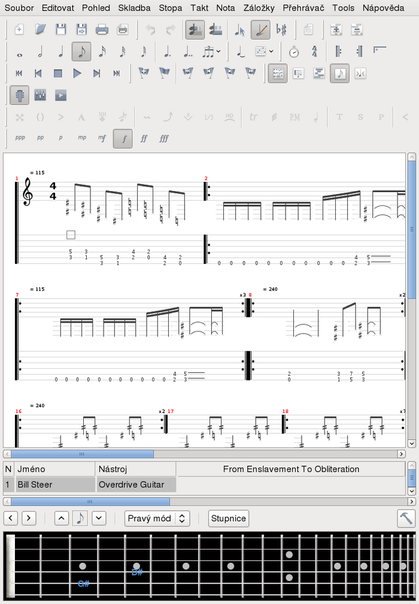Viewport: 419px width, 604px height.
Task: Stop playback
Action: pos(58,73)
